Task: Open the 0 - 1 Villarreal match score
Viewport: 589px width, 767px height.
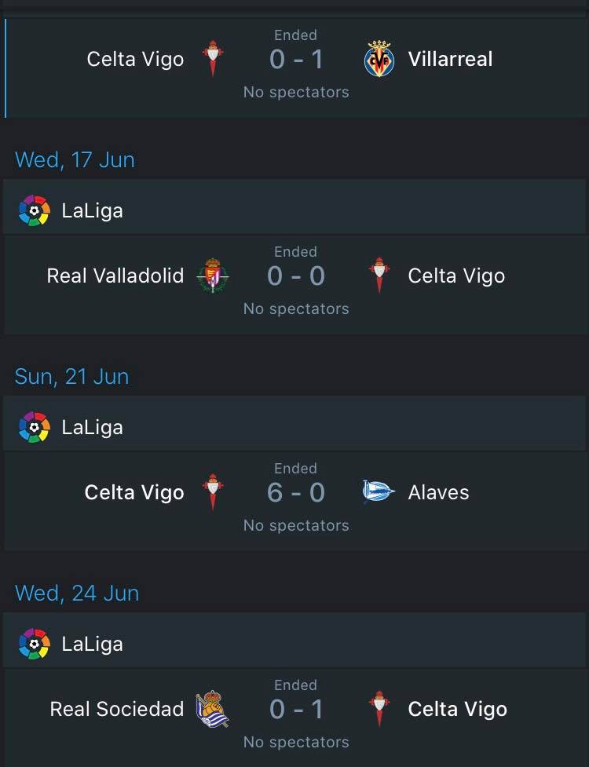Action: (296, 60)
